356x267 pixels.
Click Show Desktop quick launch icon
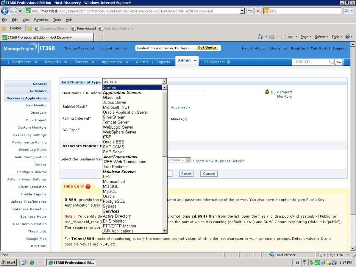click(24, 263)
